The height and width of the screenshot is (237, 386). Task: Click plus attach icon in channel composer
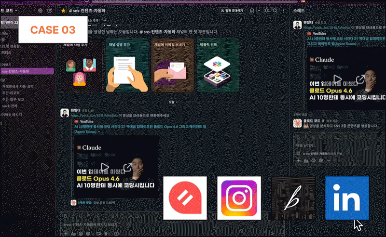point(66,234)
